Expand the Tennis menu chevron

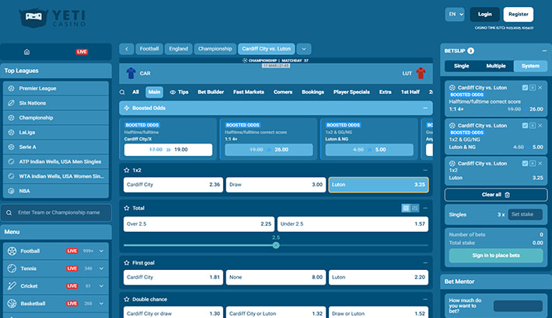tap(101, 268)
